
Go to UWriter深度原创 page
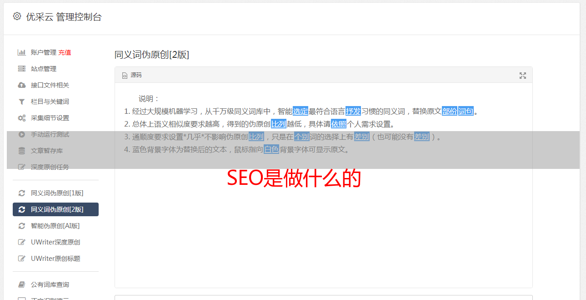[x=55, y=242]
